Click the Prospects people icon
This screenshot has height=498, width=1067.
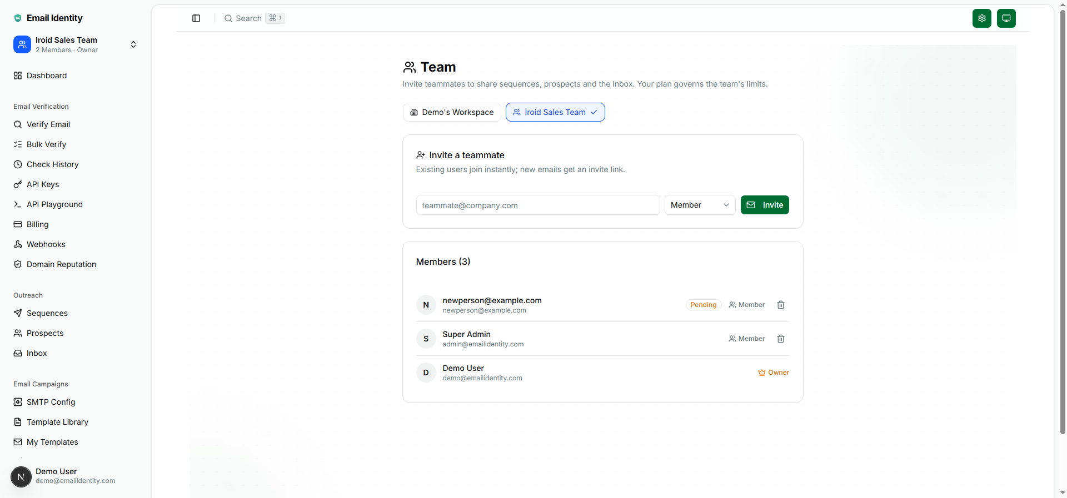tap(18, 333)
